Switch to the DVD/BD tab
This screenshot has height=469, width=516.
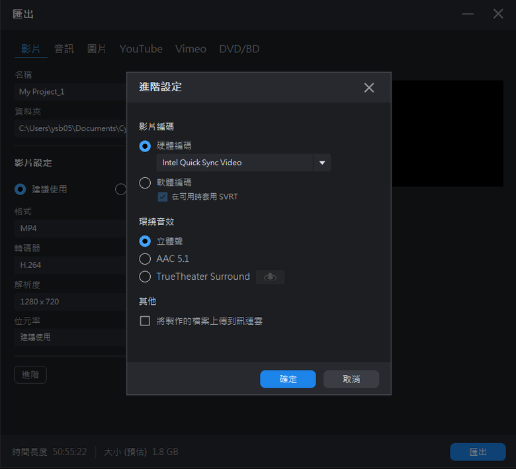point(239,49)
